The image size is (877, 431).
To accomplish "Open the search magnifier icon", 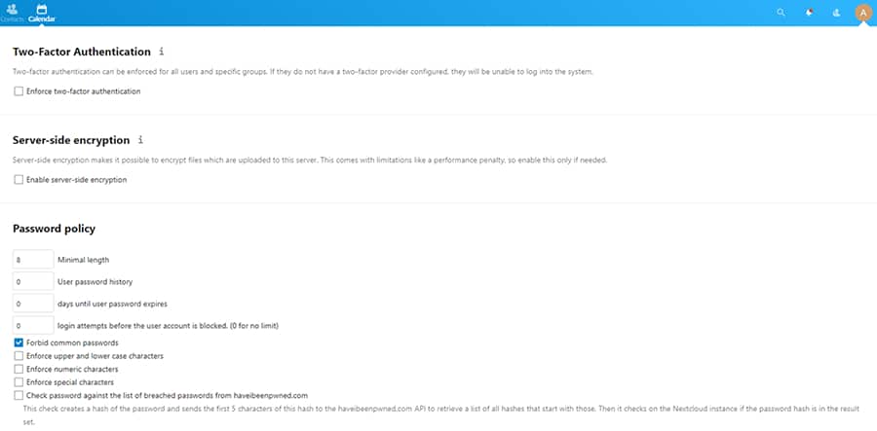I will pyautogui.click(x=782, y=13).
